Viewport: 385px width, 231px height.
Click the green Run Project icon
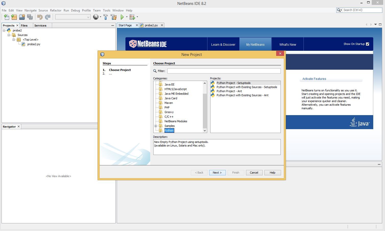click(122, 17)
